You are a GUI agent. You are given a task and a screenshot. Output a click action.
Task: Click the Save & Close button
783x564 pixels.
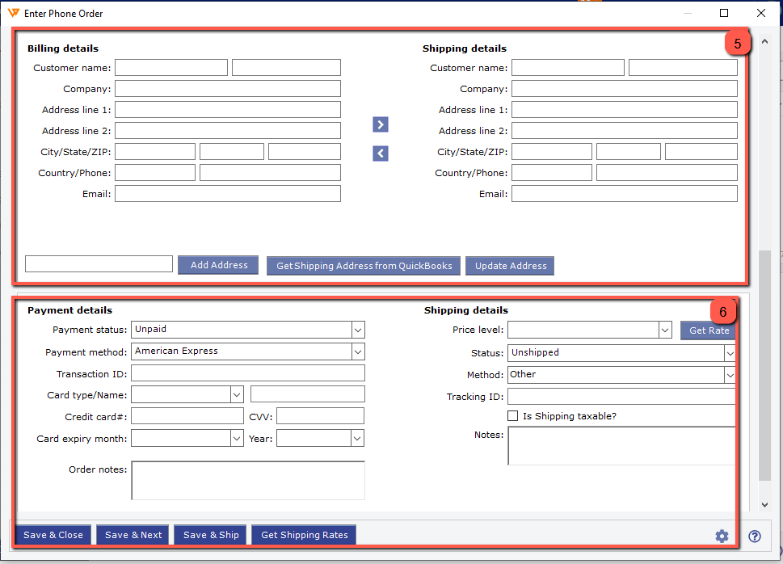point(53,535)
